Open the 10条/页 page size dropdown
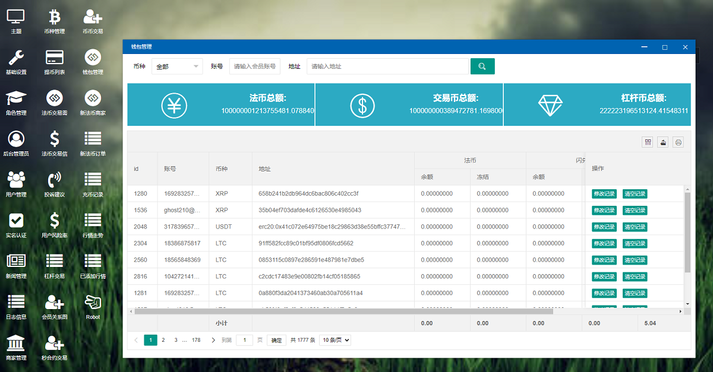 [x=335, y=340]
